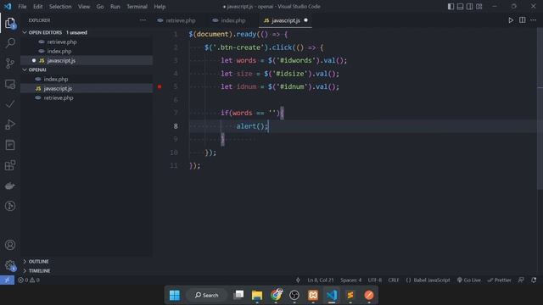The height and width of the screenshot is (305, 543).
Task: Split the editor to the right
Action: click(523, 20)
